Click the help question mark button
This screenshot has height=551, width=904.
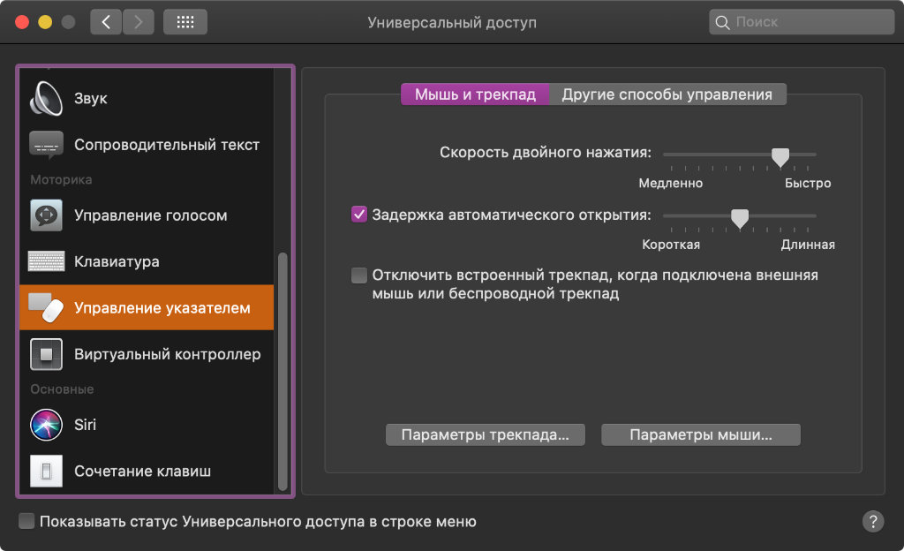(x=871, y=521)
